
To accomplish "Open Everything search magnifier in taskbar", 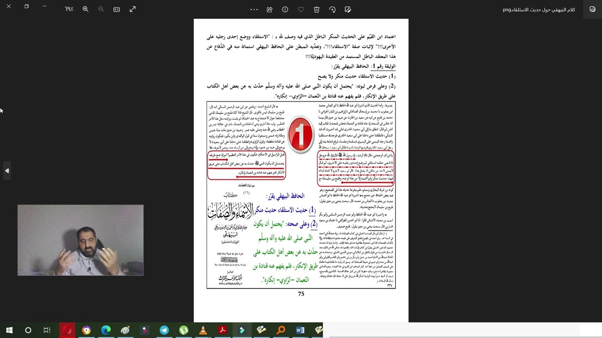I will point(281,330).
